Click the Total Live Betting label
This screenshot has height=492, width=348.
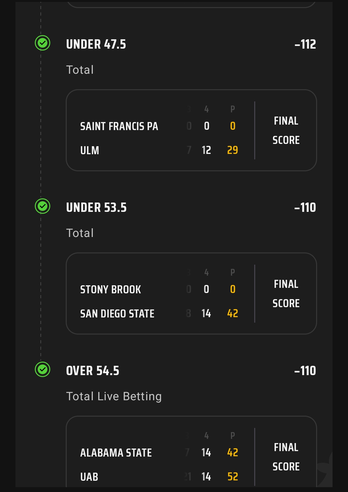click(114, 396)
